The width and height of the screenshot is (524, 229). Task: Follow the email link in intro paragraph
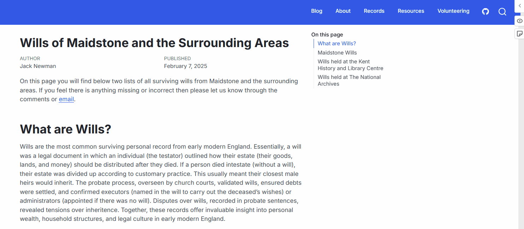(x=66, y=99)
